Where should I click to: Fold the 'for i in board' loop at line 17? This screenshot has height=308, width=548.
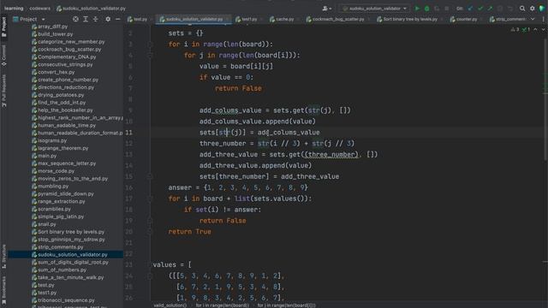[x=150, y=198]
